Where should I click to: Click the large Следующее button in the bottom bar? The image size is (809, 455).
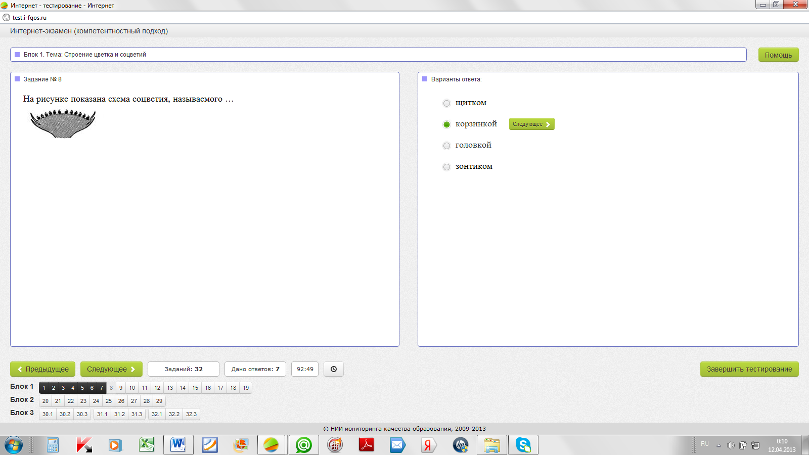click(x=111, y=369)
